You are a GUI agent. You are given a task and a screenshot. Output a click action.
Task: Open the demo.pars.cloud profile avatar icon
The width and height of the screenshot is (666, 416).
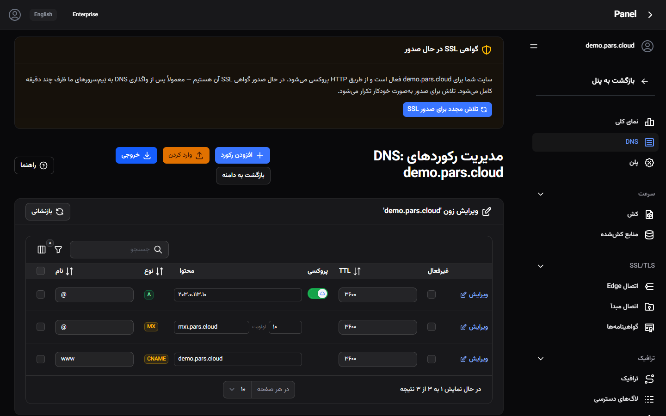tap(647, 46)
